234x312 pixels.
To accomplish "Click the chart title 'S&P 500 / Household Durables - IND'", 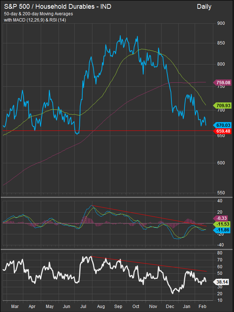I will coord(57,7).
